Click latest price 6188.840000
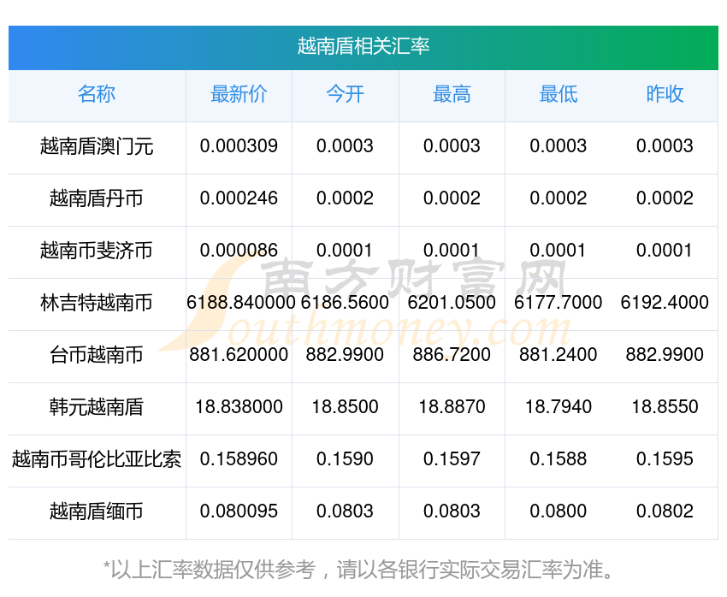Viewport: 727px width, 597px height. pos(240,303)
